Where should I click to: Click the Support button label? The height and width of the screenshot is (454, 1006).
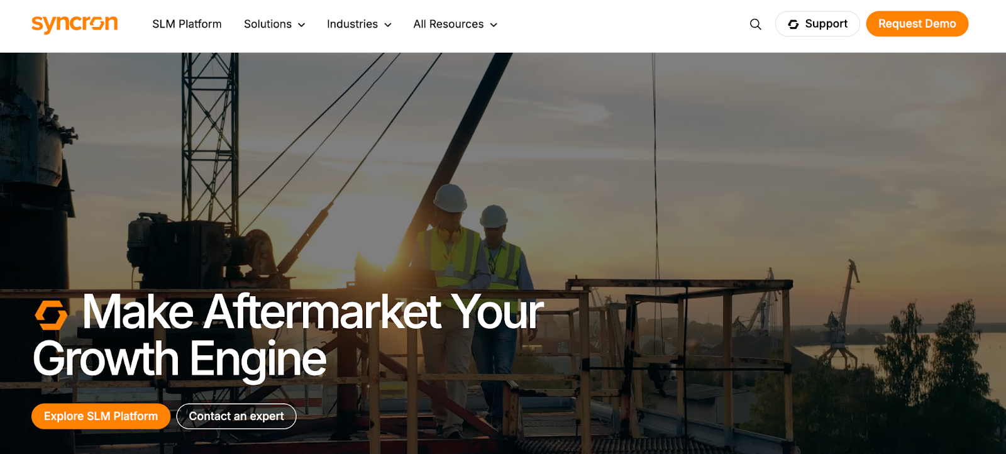pos(826,24)
